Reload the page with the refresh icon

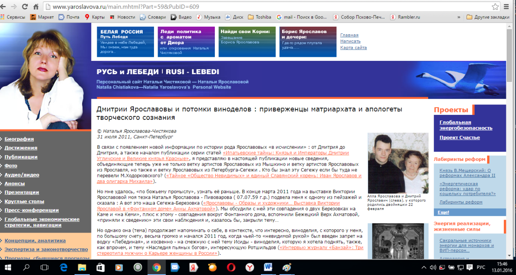(x=25, y=7)
